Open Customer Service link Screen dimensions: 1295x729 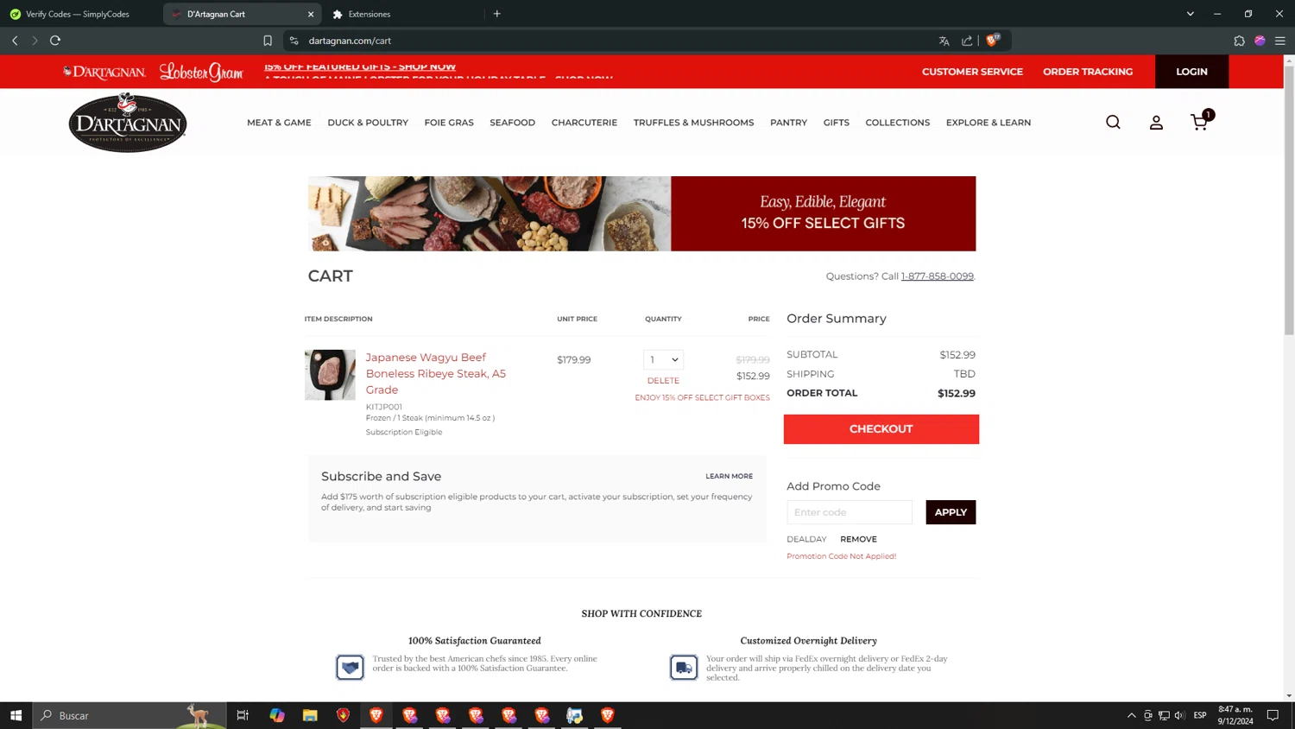tap(972, 72)
